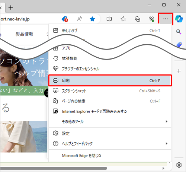Select Internet Explorer モードで再読み込みする

click(110, 111)
